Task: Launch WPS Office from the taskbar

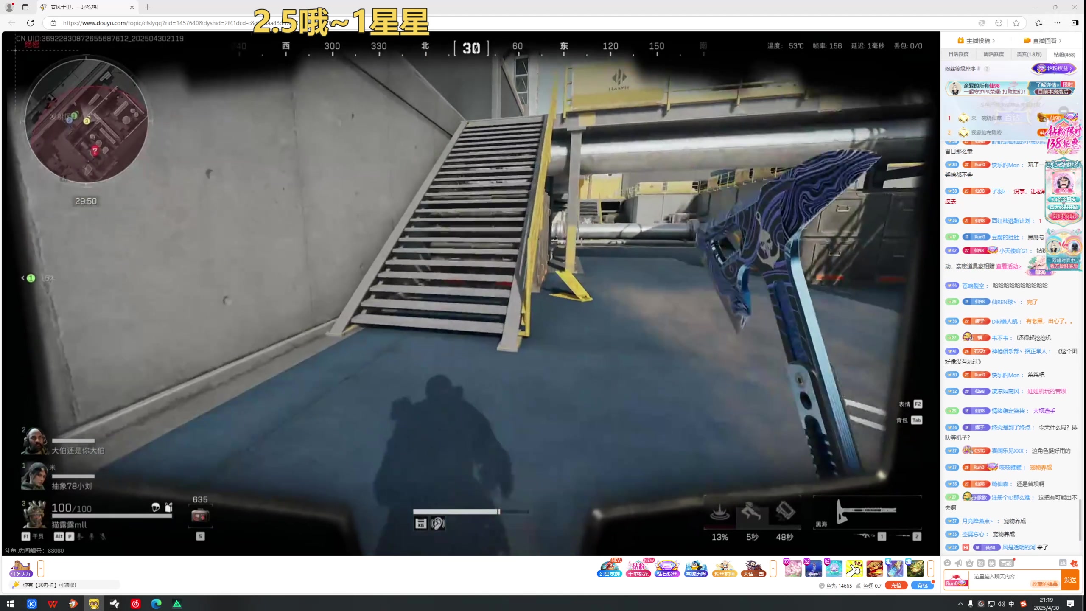Action: [53, 603]
